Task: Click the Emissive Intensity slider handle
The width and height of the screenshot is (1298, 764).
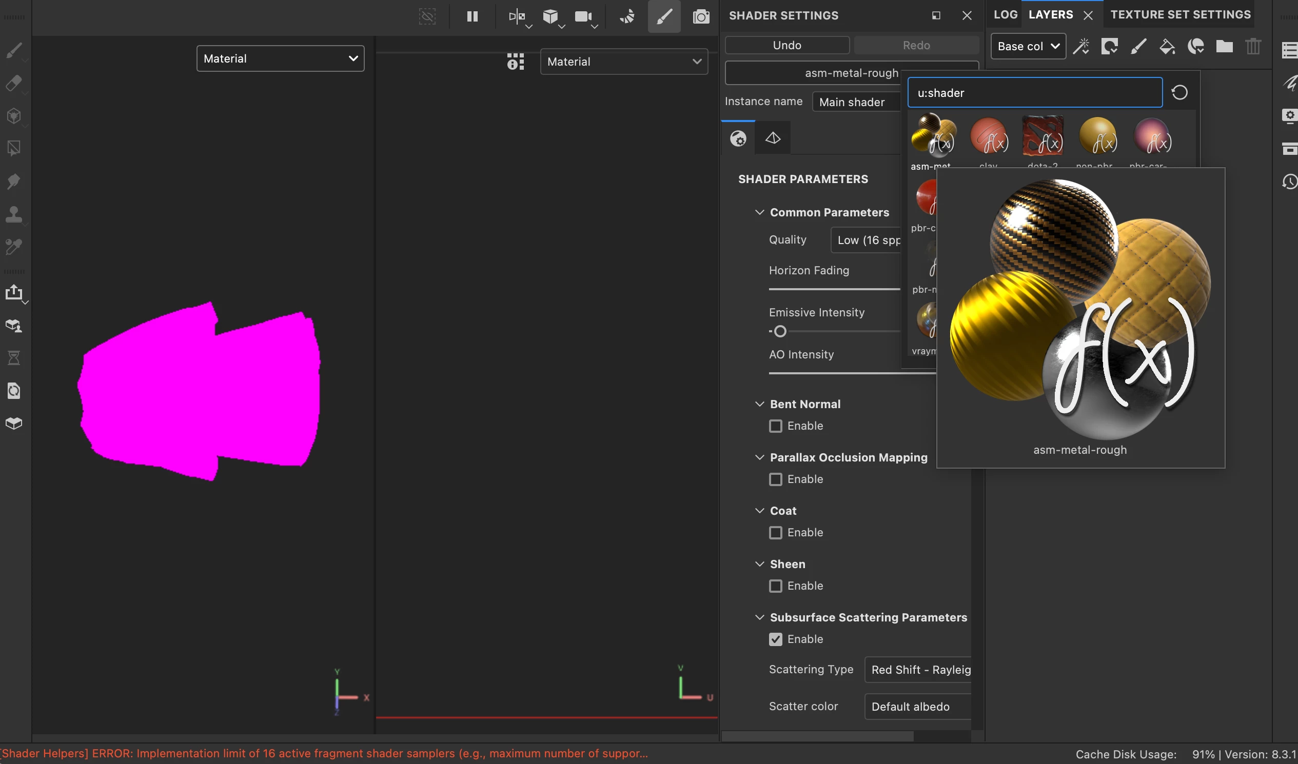Action: tap(780, 332)
